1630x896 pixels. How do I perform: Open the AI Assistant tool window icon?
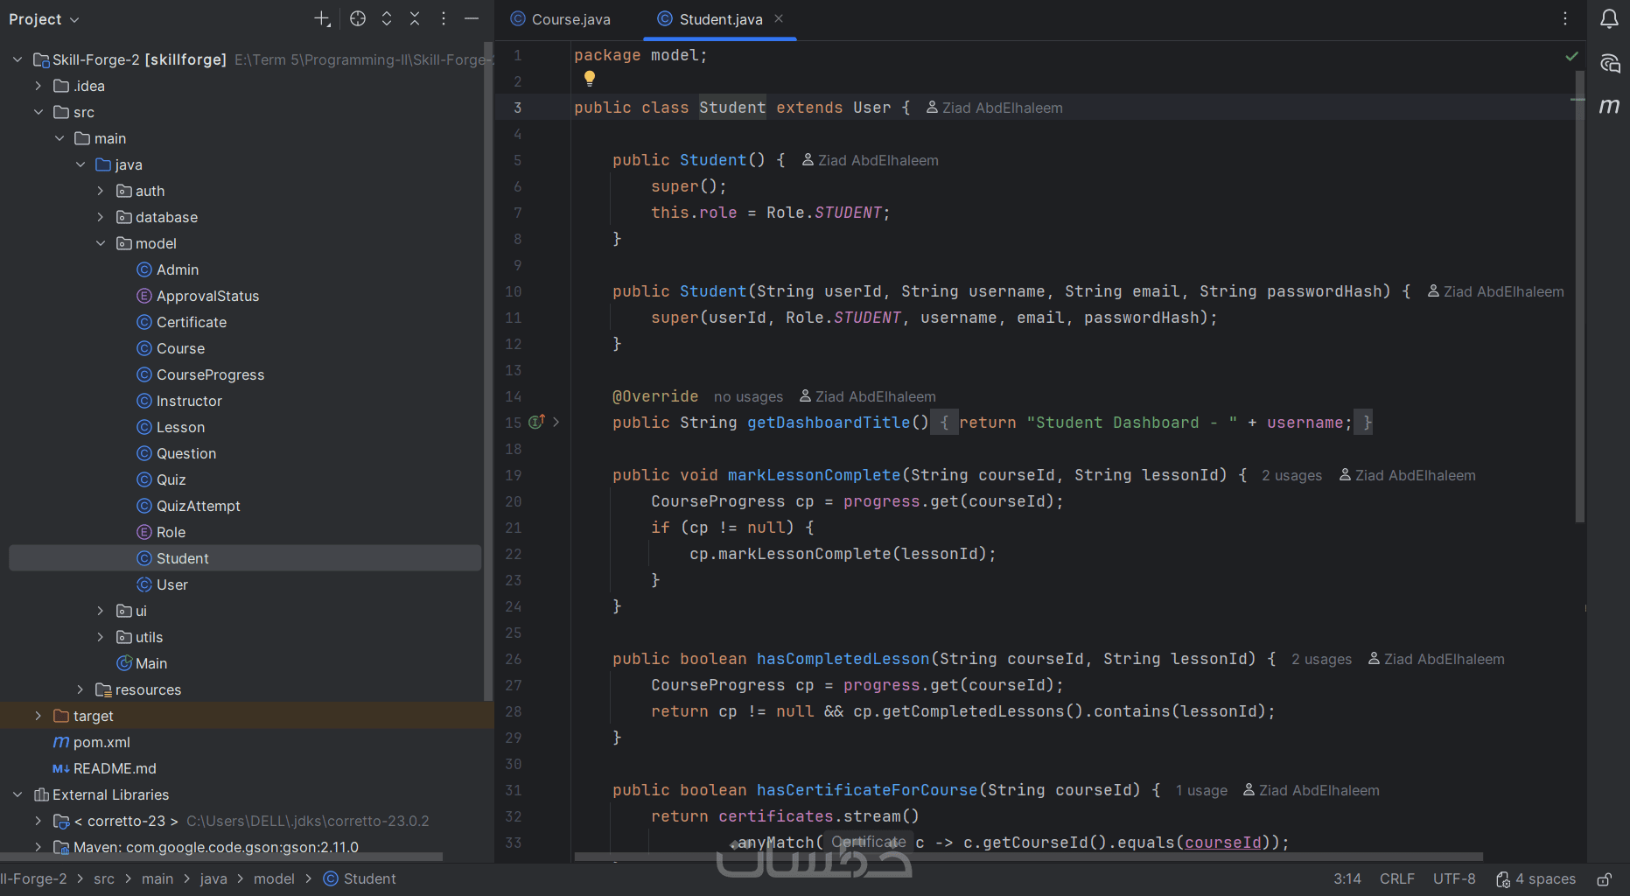pyautogui.click(x=1609, y=63)
